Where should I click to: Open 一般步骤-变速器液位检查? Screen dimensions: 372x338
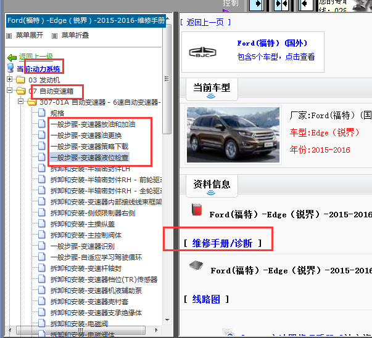(x=89, y=158)
